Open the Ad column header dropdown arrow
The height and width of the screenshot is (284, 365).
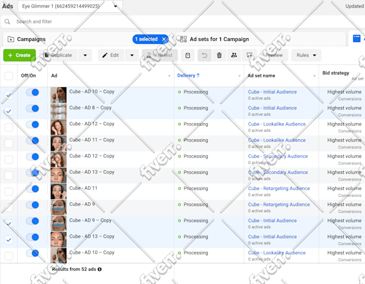pyautogui.click(x=169, y=76)
